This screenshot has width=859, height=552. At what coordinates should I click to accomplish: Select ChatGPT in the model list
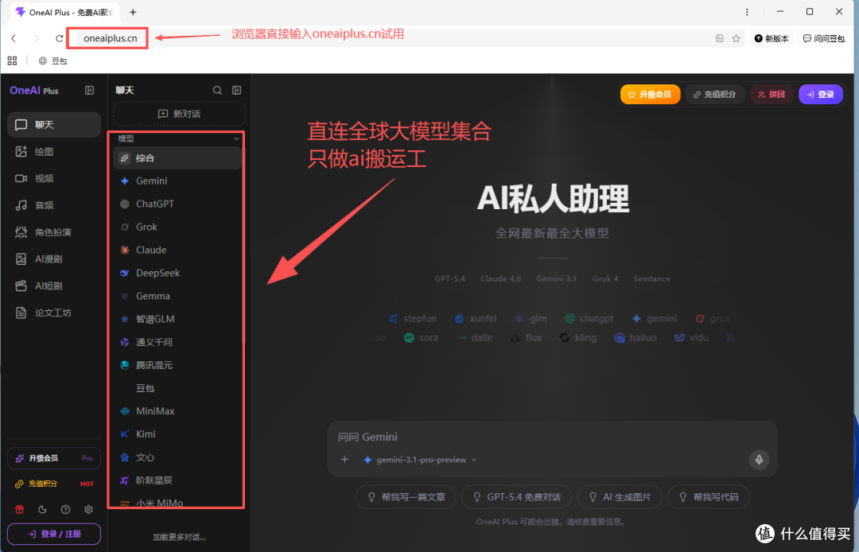[x=177, y=204]
